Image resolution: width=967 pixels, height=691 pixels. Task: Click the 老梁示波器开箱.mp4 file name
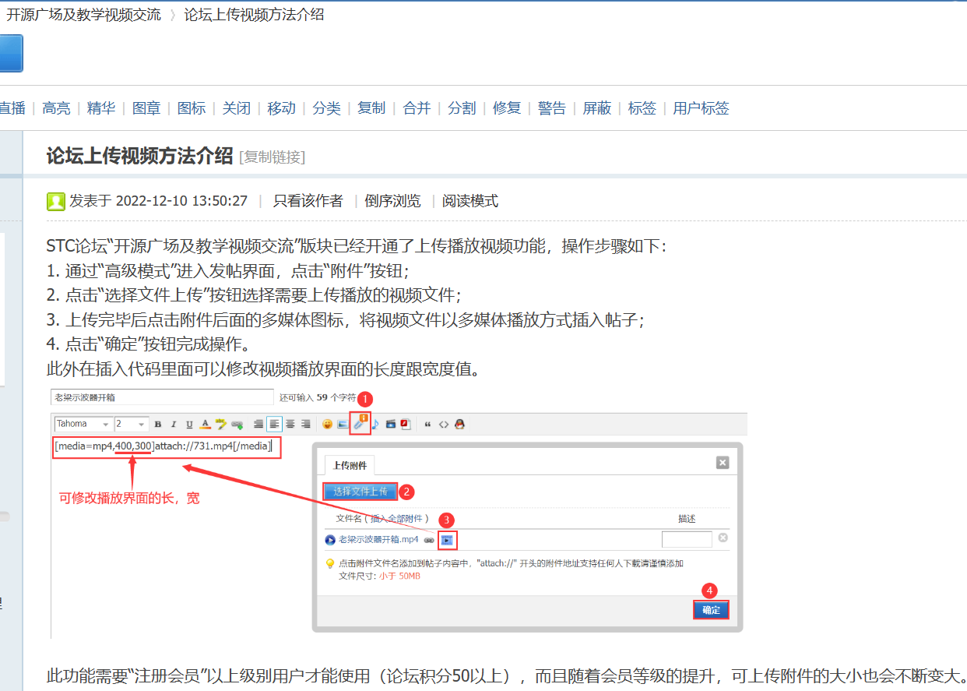[x=378, y=539]
